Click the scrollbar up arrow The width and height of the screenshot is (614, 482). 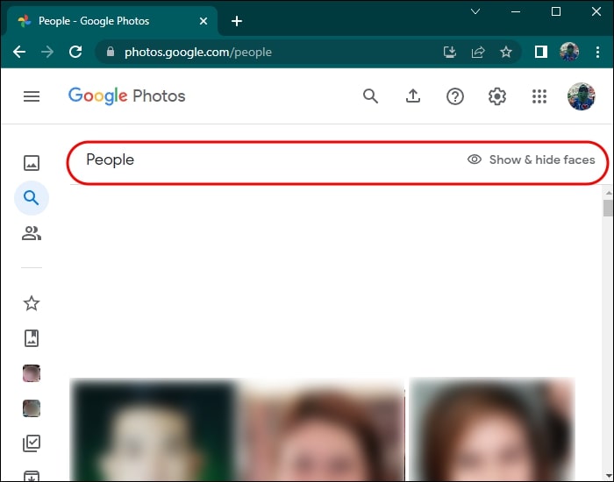click(x=608, y=193)
